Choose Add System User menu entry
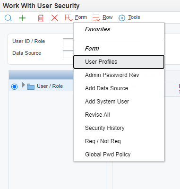Screen dimensions: 180x189 click(x=119, y=102)
